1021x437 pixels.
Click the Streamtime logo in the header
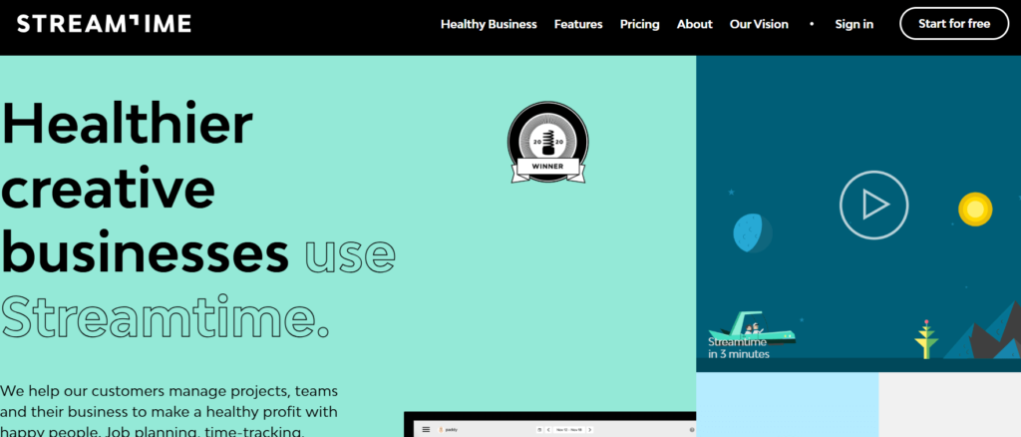[x=104, y=24]
